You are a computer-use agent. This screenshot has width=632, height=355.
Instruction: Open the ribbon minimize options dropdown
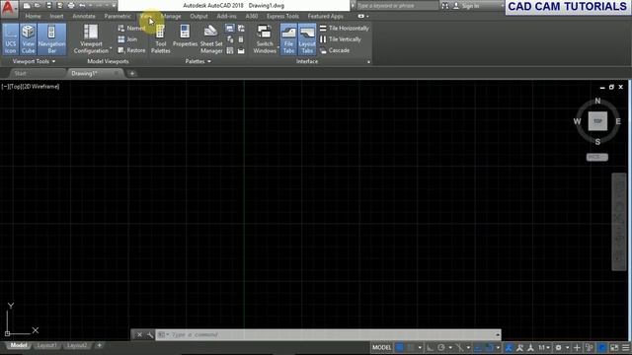click(x=367, y=16)
